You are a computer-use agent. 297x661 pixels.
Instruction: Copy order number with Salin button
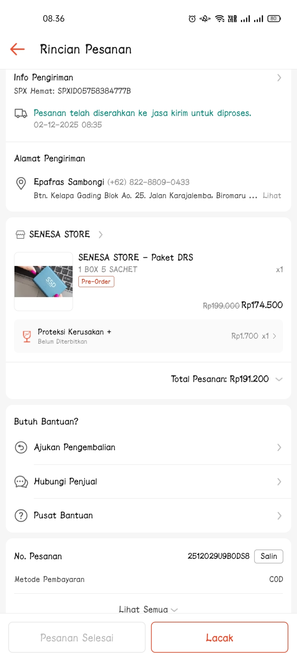269,556
